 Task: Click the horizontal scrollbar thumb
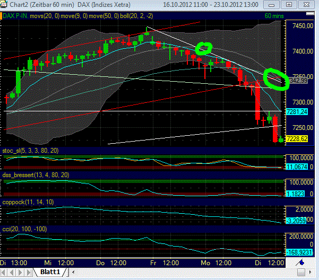pyautogui.click(x=301, y=272)
